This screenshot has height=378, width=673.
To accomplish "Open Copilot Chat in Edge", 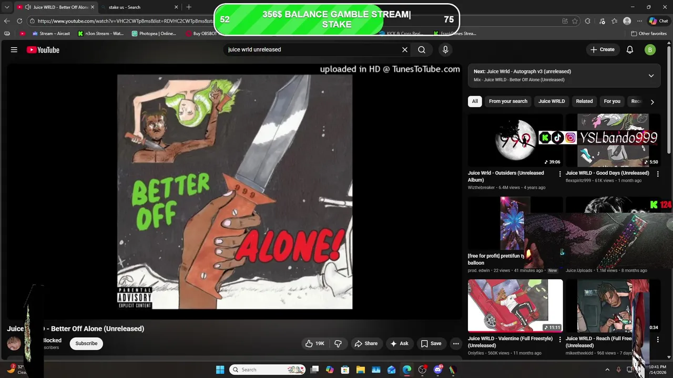I will click(x=659, y=21).
